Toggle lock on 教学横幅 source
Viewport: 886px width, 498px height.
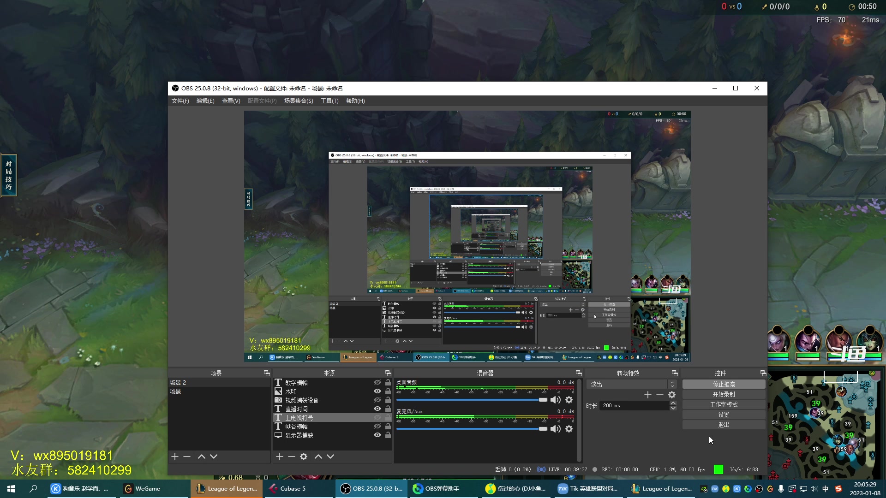pos(388,383)
